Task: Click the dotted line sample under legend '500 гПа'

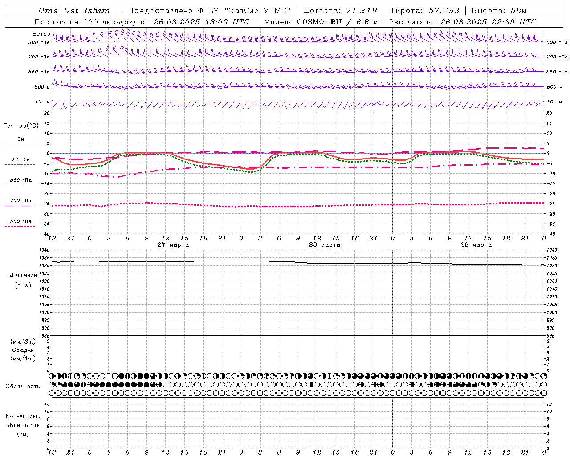Action: [x=20, y=226]
